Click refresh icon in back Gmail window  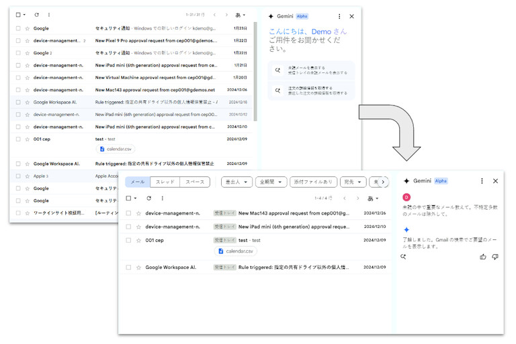tap(36, 15)
